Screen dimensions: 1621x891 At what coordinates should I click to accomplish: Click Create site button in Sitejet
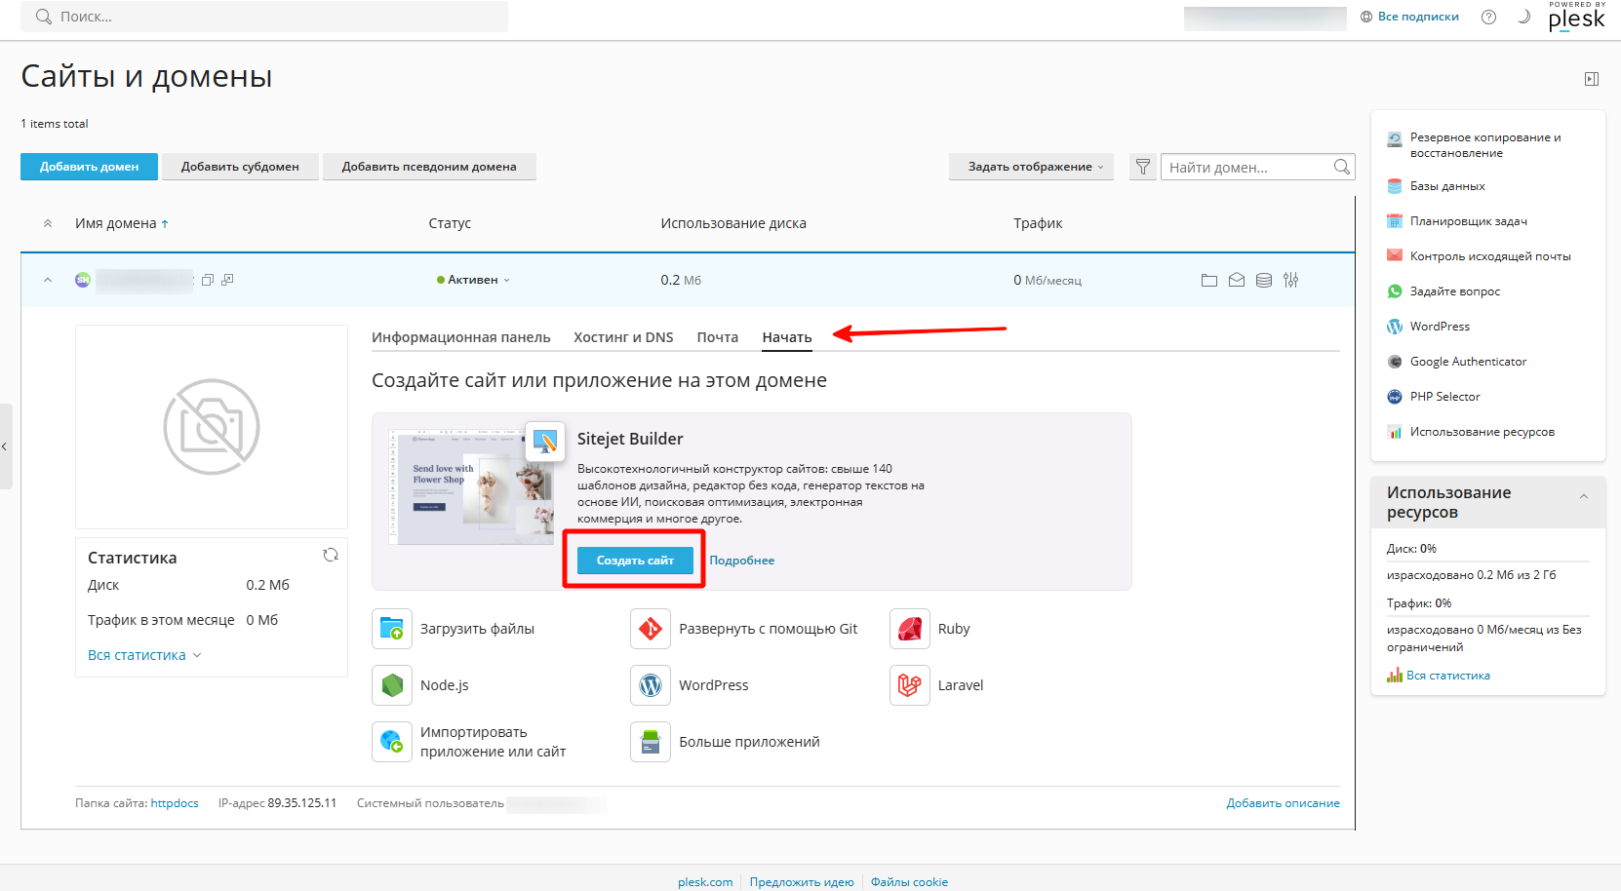635,561
